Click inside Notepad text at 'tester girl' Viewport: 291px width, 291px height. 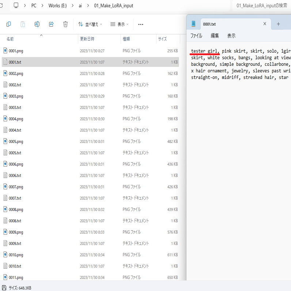pos(204,51)
